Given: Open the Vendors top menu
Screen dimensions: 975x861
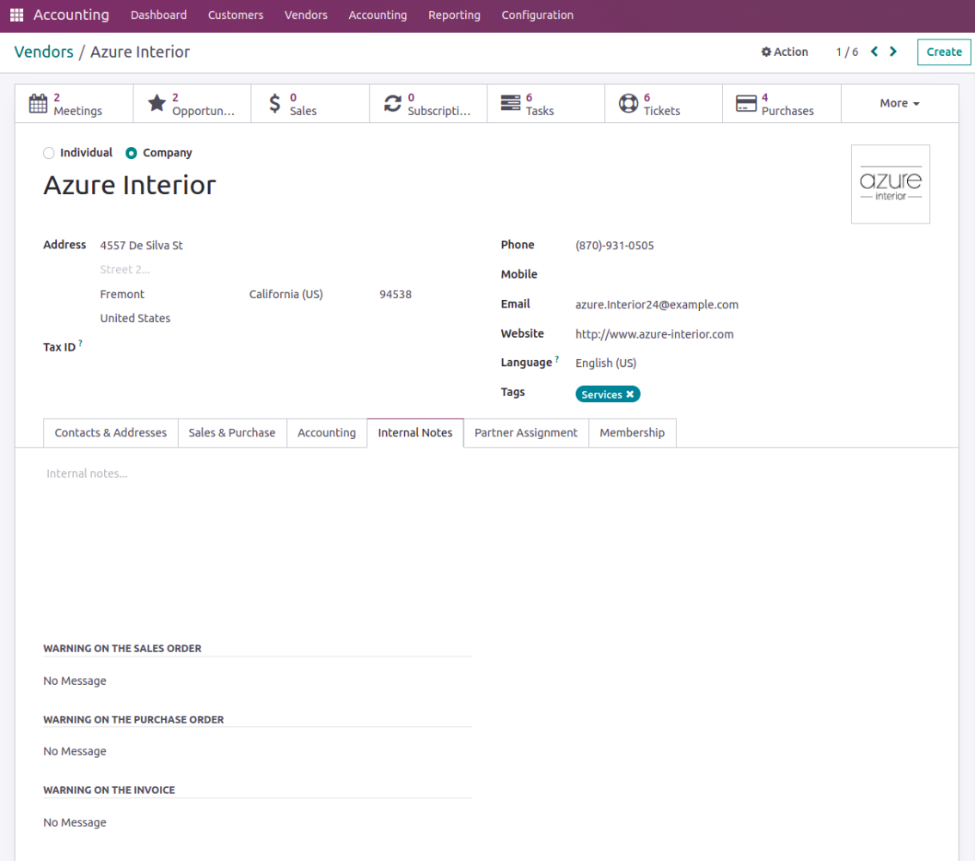Looking at the screenshot, I should click(x=306, y=15).
